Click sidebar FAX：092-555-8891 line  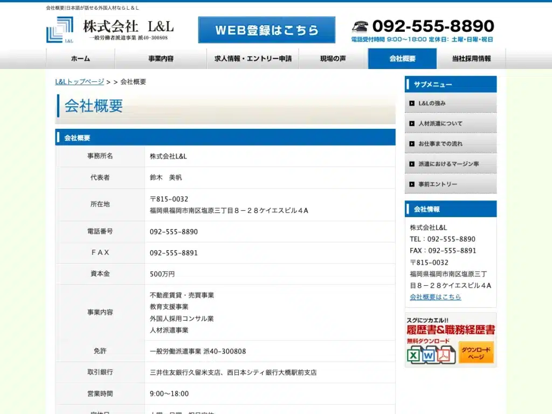(x=443, y=251)
